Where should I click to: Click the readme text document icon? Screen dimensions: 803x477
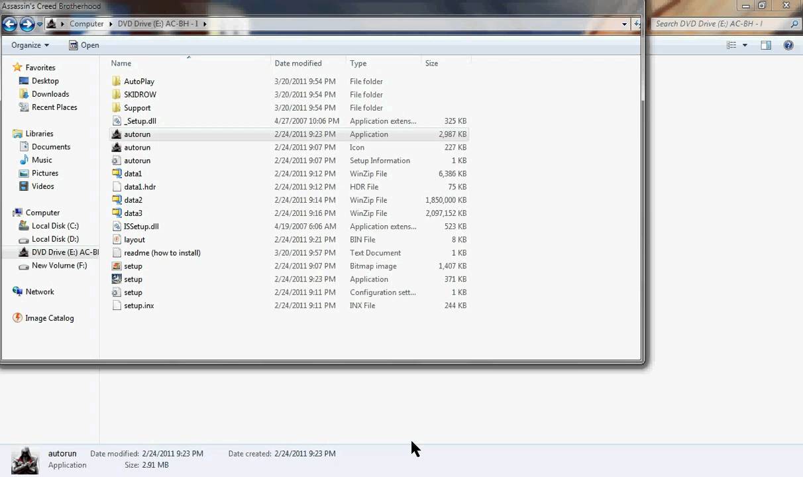(117, 253)
